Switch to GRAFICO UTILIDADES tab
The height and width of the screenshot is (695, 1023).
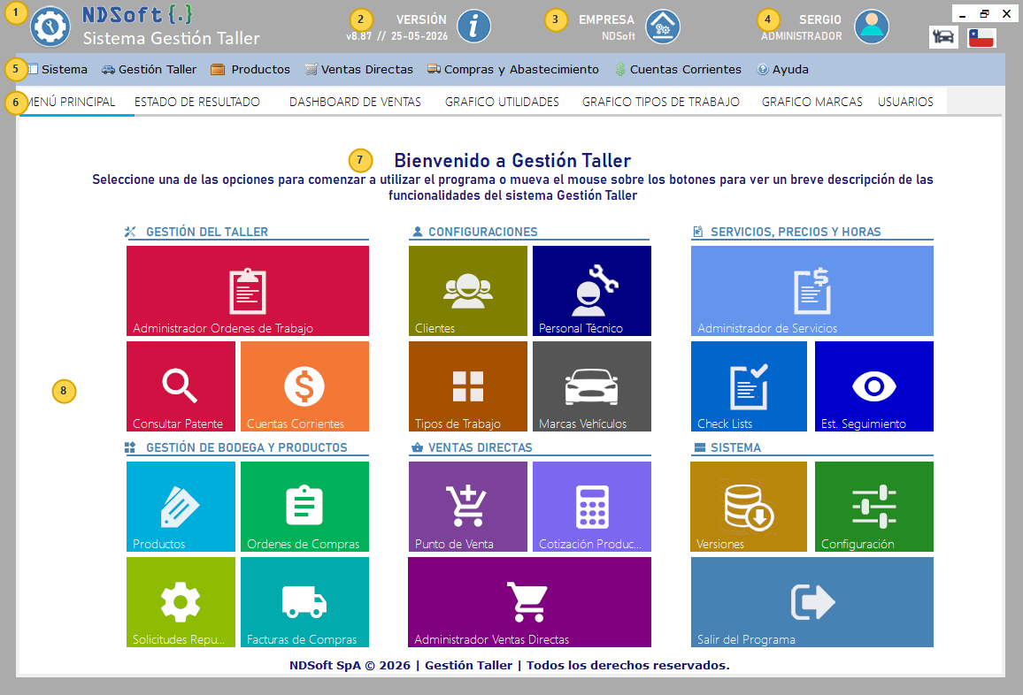click(502, 102)
